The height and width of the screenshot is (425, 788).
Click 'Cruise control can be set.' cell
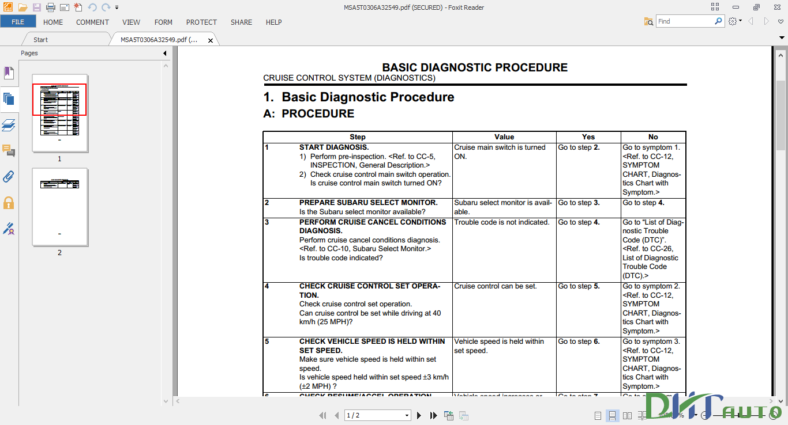[503, 309]
